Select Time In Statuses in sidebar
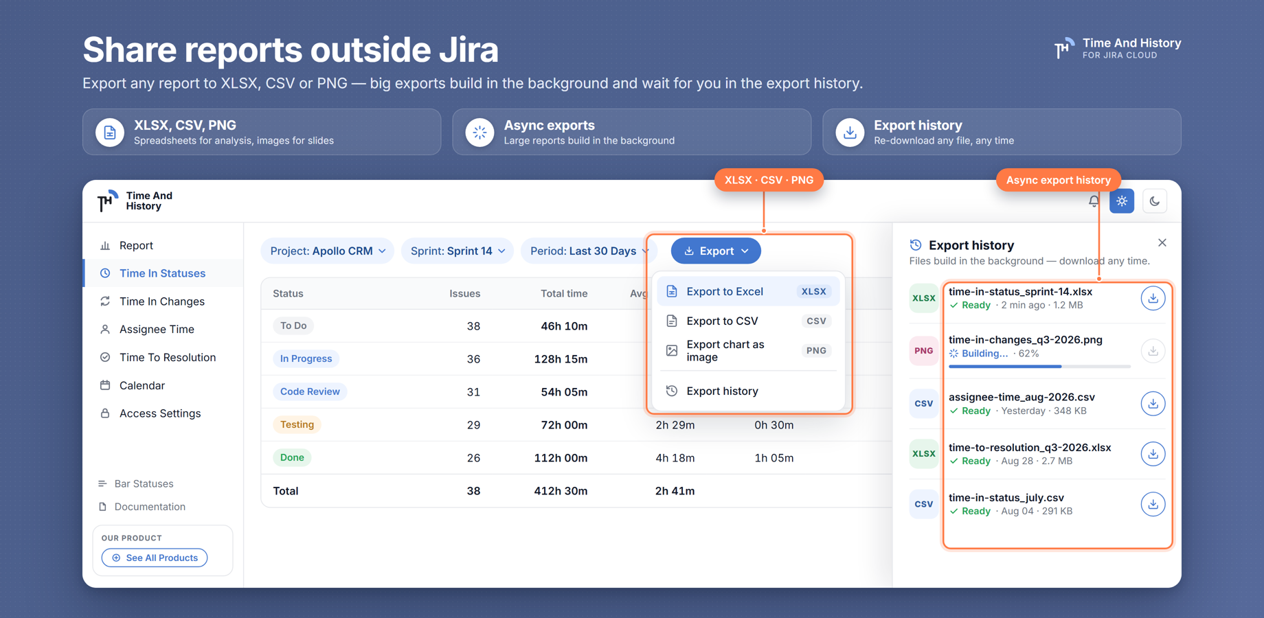1264x618 pixels. click(x=163, y=273)
